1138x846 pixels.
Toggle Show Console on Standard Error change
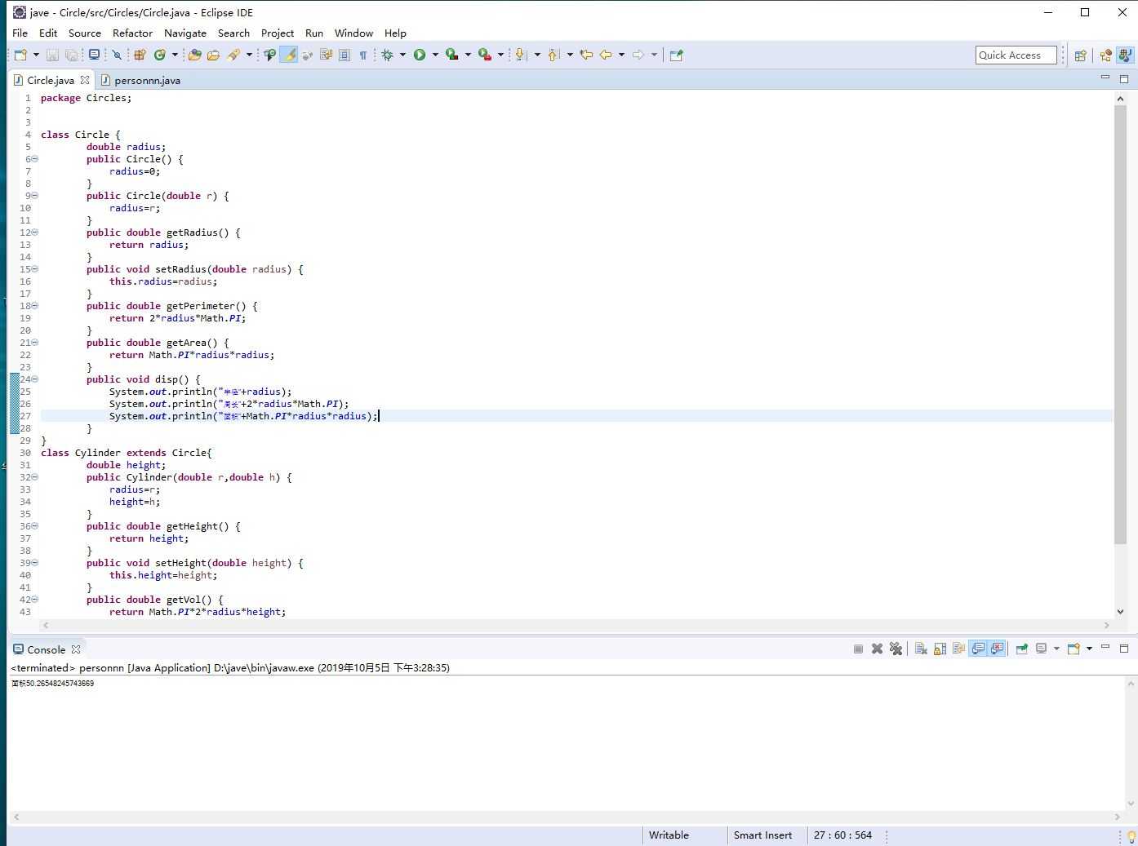[997, 649]
